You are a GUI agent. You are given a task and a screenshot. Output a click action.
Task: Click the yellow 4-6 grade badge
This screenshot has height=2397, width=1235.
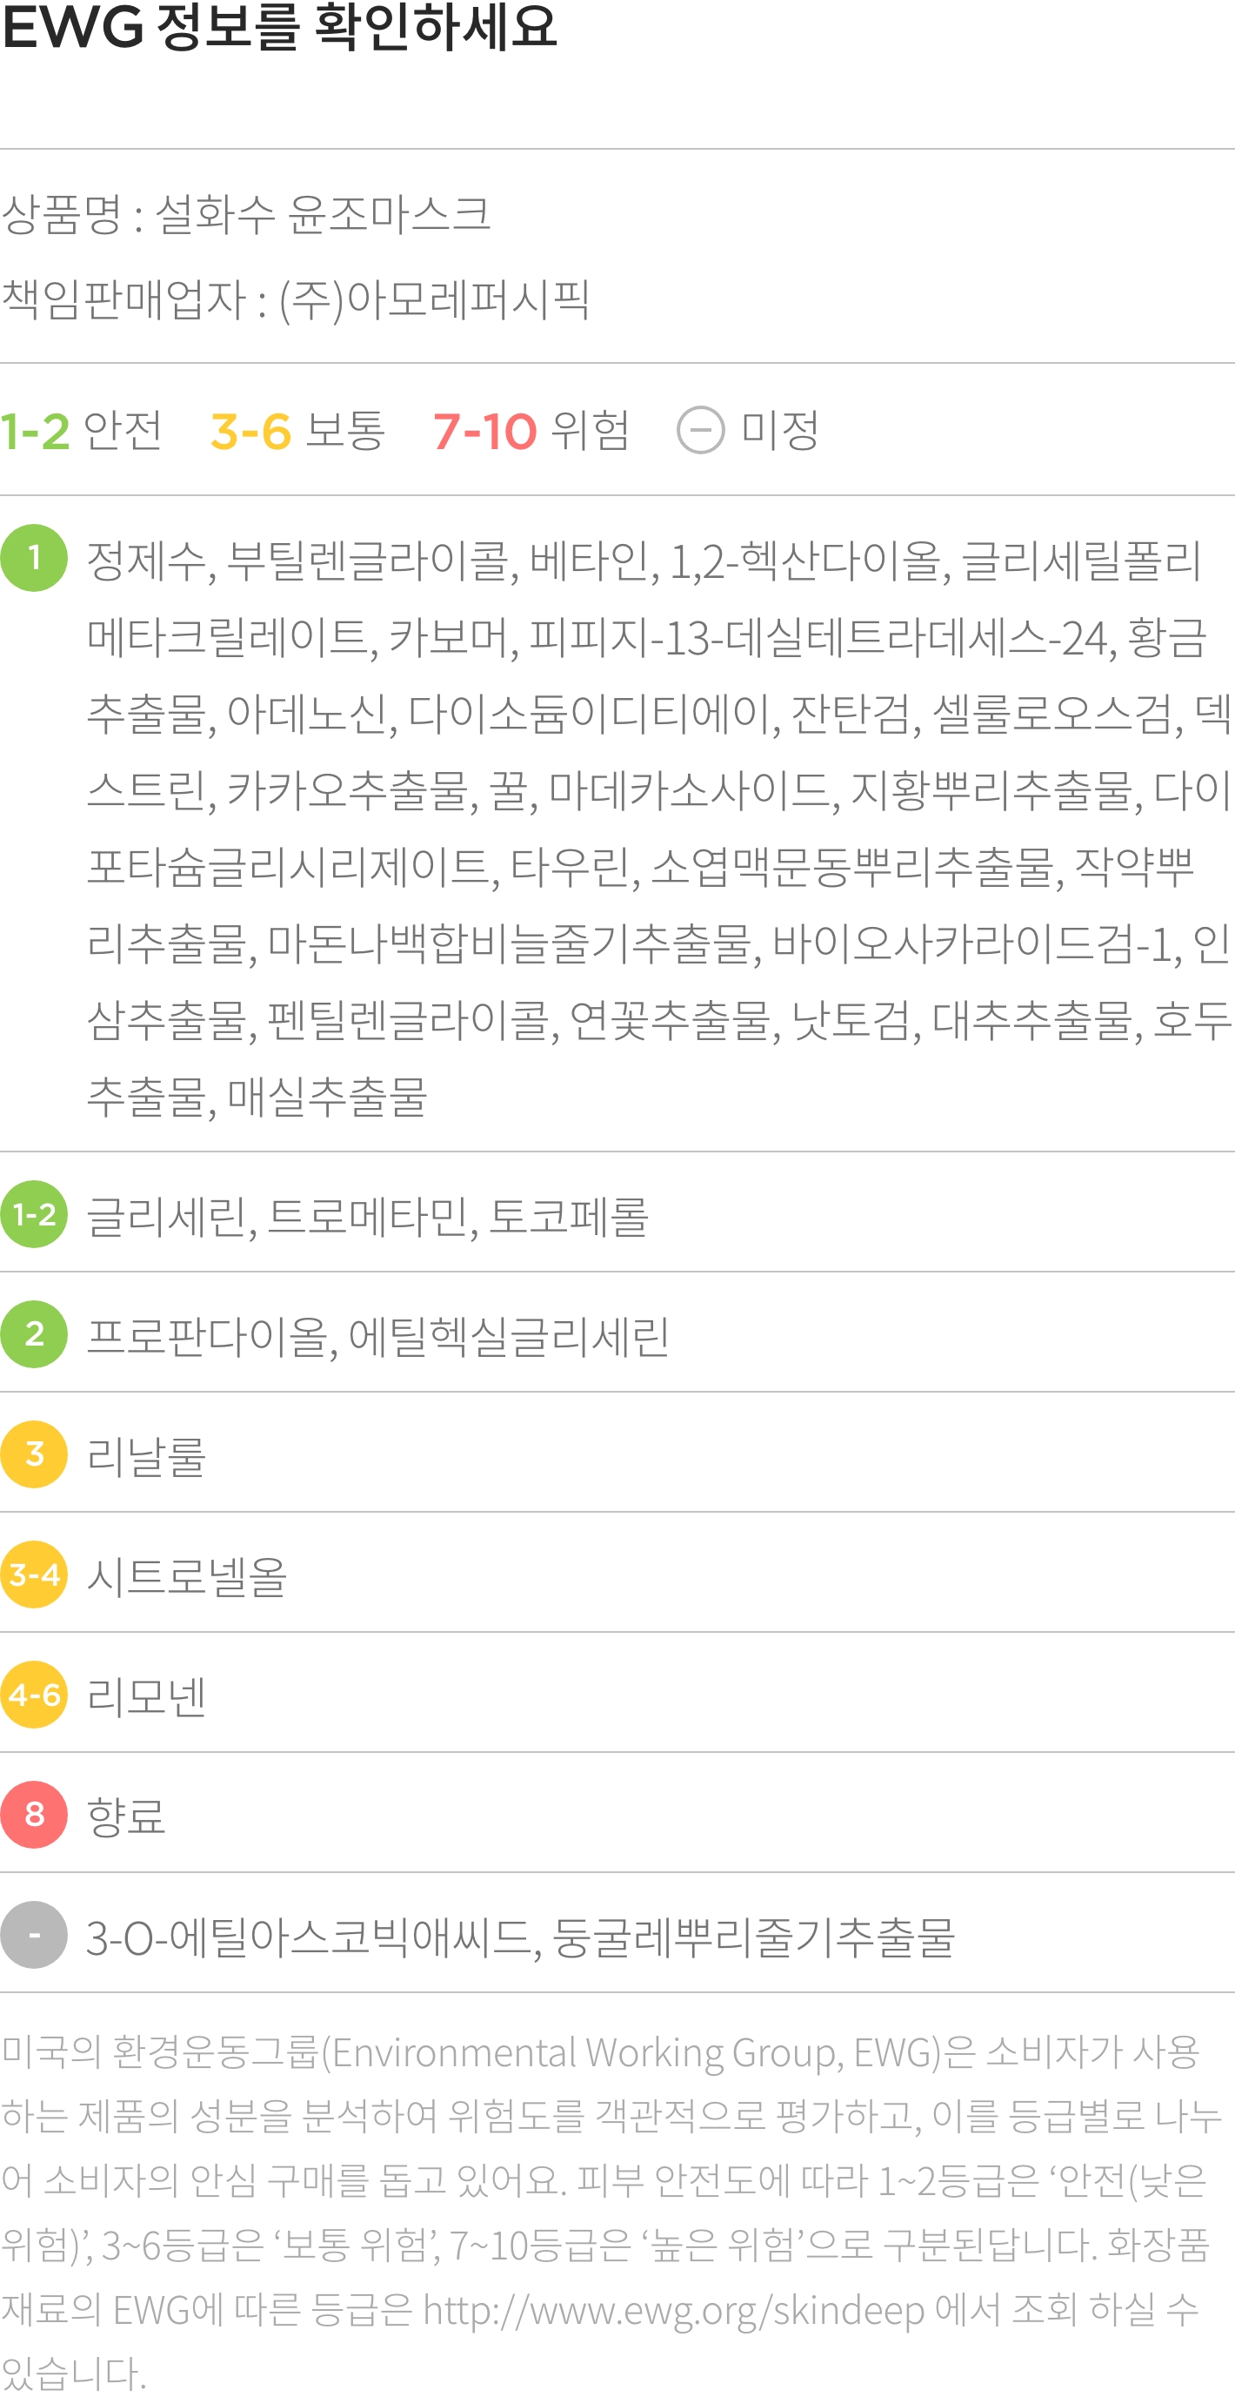coord(35,1695)
